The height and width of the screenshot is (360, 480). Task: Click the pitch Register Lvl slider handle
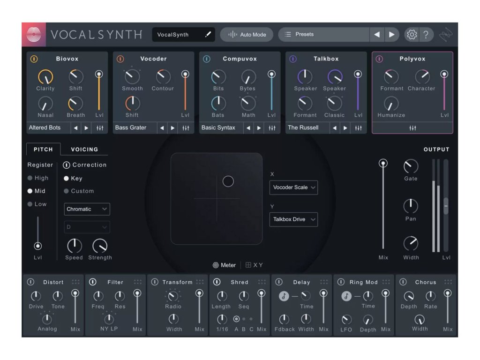pyautogui.click(x=37, y=246)
